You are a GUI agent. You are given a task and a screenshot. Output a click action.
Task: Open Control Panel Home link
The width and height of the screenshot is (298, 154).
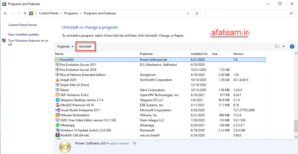click(22, 25)
